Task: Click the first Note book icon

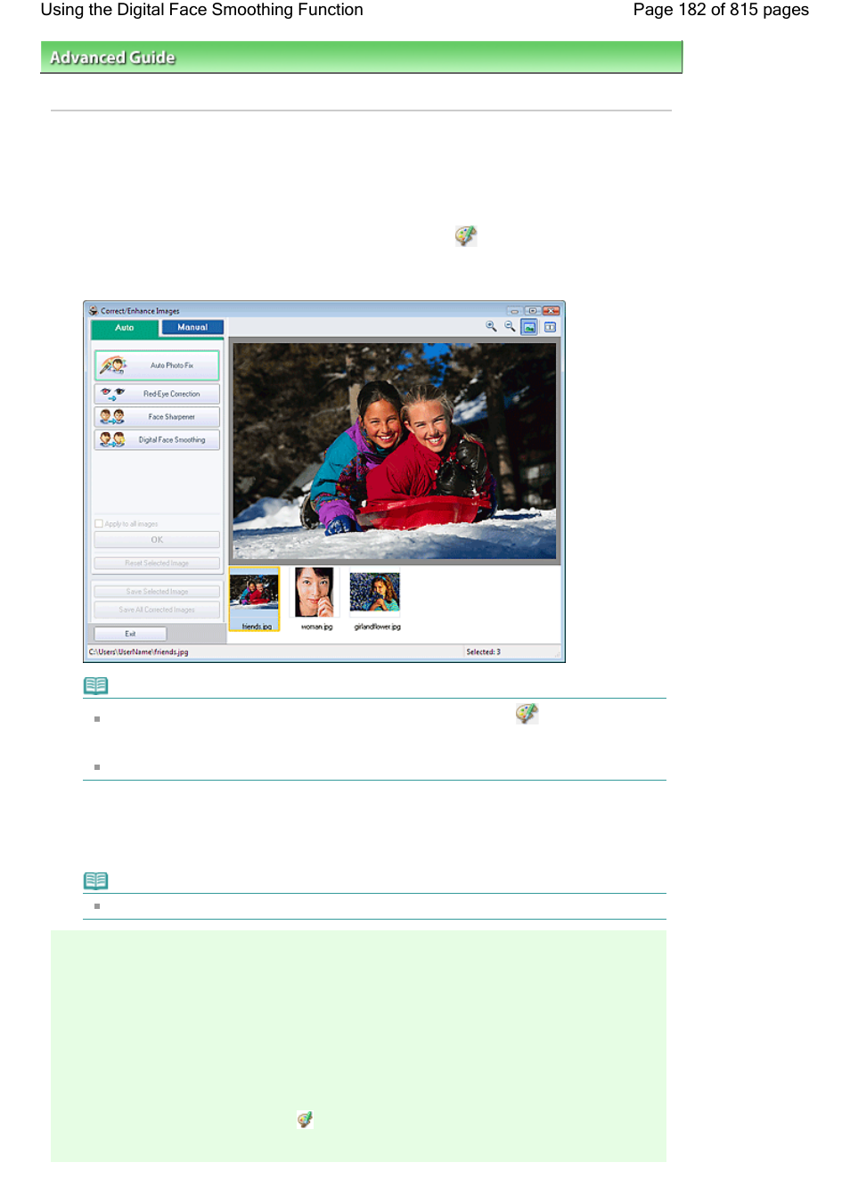Action: (96, 686)
